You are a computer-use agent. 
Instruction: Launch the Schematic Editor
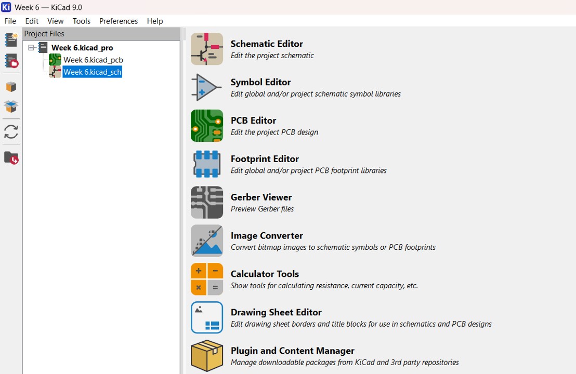point(207,49)
